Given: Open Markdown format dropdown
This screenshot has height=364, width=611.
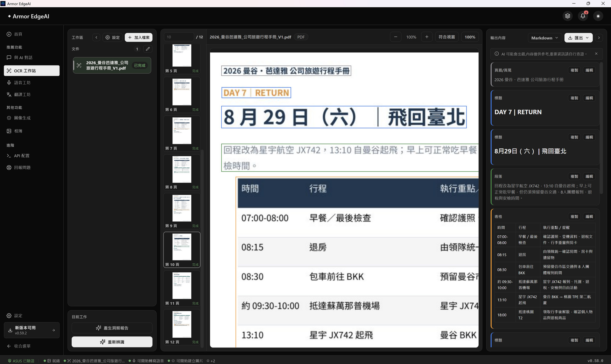Looking at the screenshot, I should pyautogui.click(x=544, y=38).
